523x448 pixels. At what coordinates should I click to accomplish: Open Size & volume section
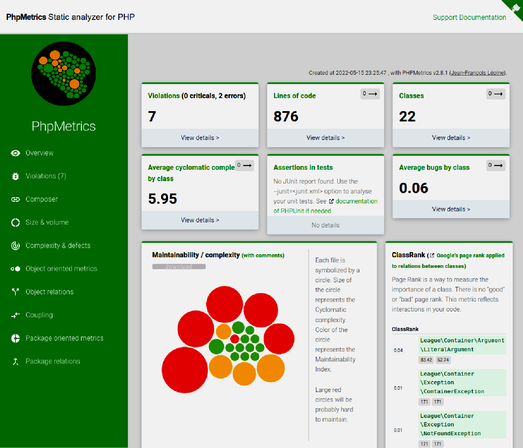(47, 222)
